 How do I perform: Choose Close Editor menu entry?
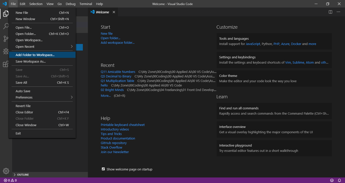coord(42,112)
